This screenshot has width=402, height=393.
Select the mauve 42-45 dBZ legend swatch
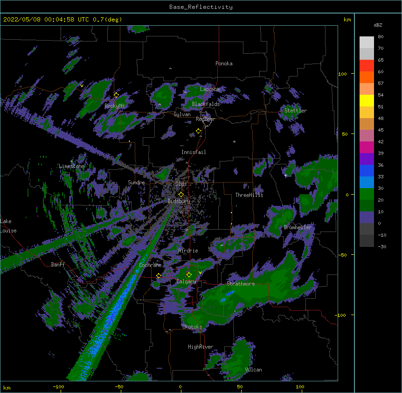(367, 136)
